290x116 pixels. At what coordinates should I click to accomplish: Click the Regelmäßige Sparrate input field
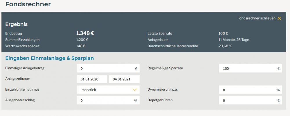pos(246,69)
